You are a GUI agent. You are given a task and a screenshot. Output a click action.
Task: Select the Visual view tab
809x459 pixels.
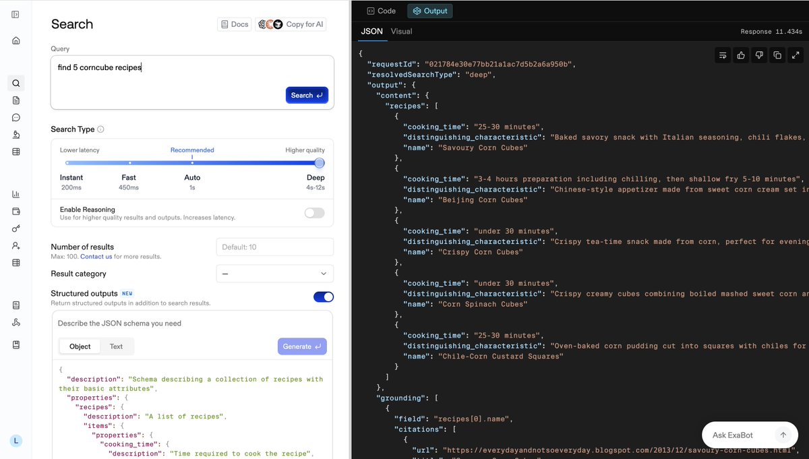402,31
